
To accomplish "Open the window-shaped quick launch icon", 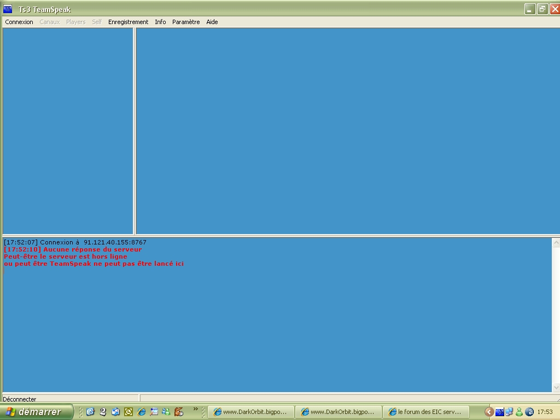I will pyautogui.click(x=154, y=412).
